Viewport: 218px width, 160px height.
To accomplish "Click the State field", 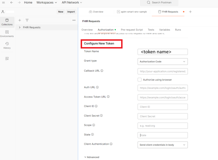I will (163, 135).
